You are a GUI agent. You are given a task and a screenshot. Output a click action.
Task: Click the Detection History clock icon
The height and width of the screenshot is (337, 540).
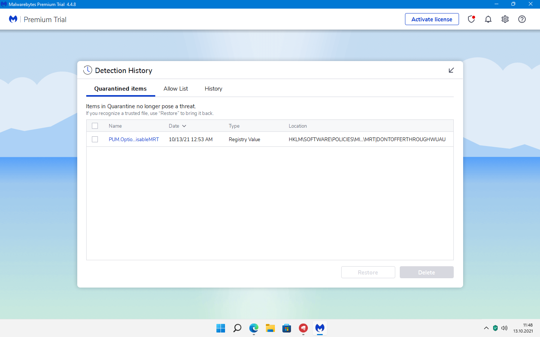(88, 70)
